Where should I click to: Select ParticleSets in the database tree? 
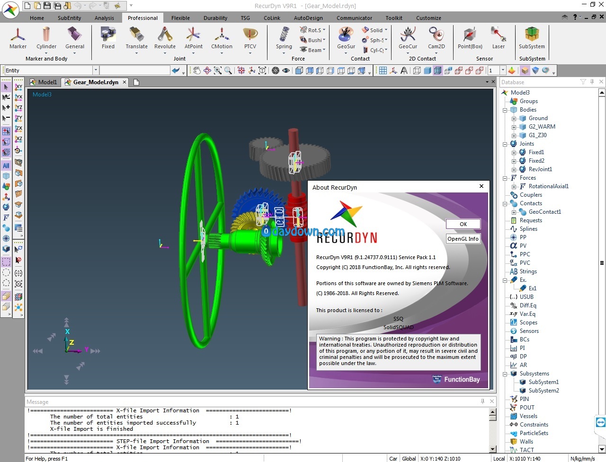click(534, 433)
